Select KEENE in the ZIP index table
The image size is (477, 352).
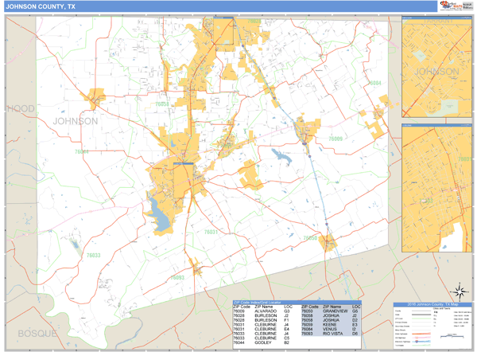329,325
